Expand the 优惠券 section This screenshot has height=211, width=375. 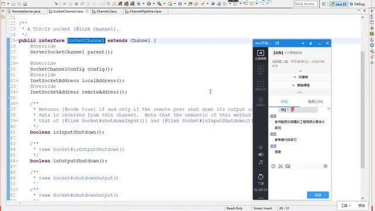pos(301,77)
